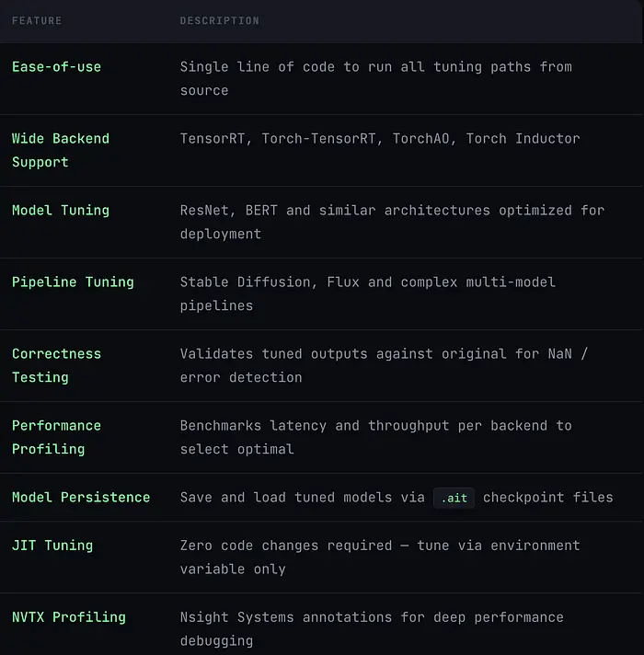Select the 'Zero code changes required' description

tap(379, 557)
